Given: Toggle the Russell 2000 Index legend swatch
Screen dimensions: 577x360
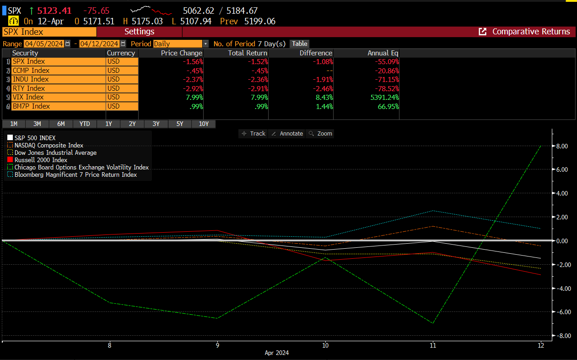Looking at the screenshot, I should tap(10, 160).
